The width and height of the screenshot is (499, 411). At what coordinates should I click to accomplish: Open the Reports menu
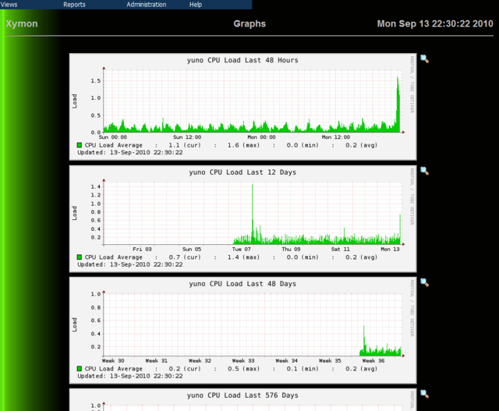click(x=74, y=5)
